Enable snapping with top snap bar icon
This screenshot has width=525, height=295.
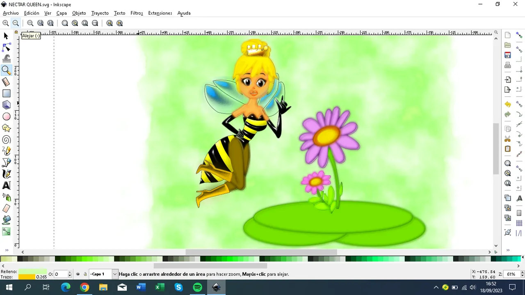click(519, 35)
